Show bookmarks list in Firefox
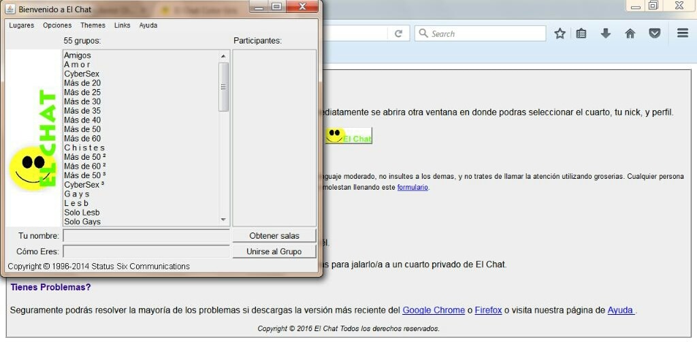The height and width of the screenshot is (342, 697). click(581, 33)
